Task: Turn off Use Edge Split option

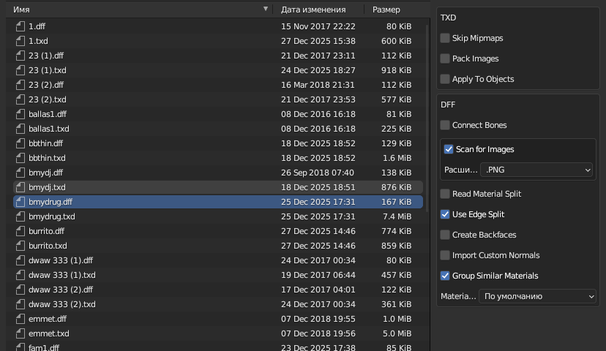Action: (x=445, y=214)
